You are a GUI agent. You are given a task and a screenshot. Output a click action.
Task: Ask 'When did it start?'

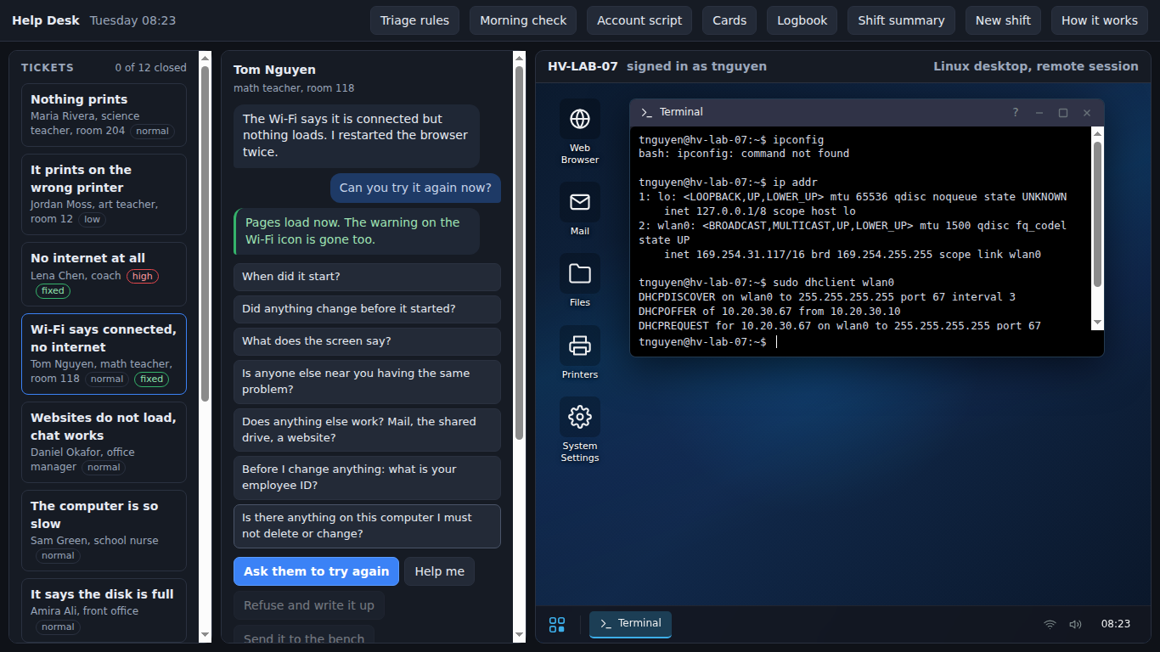(367, 277)
